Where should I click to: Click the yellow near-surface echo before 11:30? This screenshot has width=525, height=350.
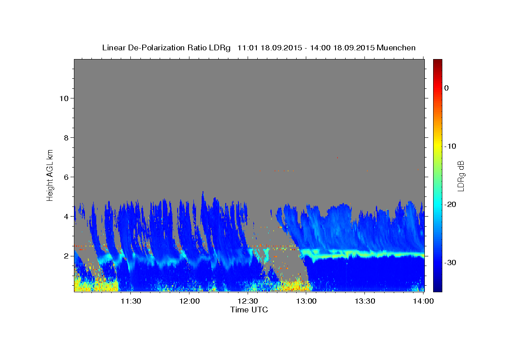pyautogui.click(x=95, y=286)
